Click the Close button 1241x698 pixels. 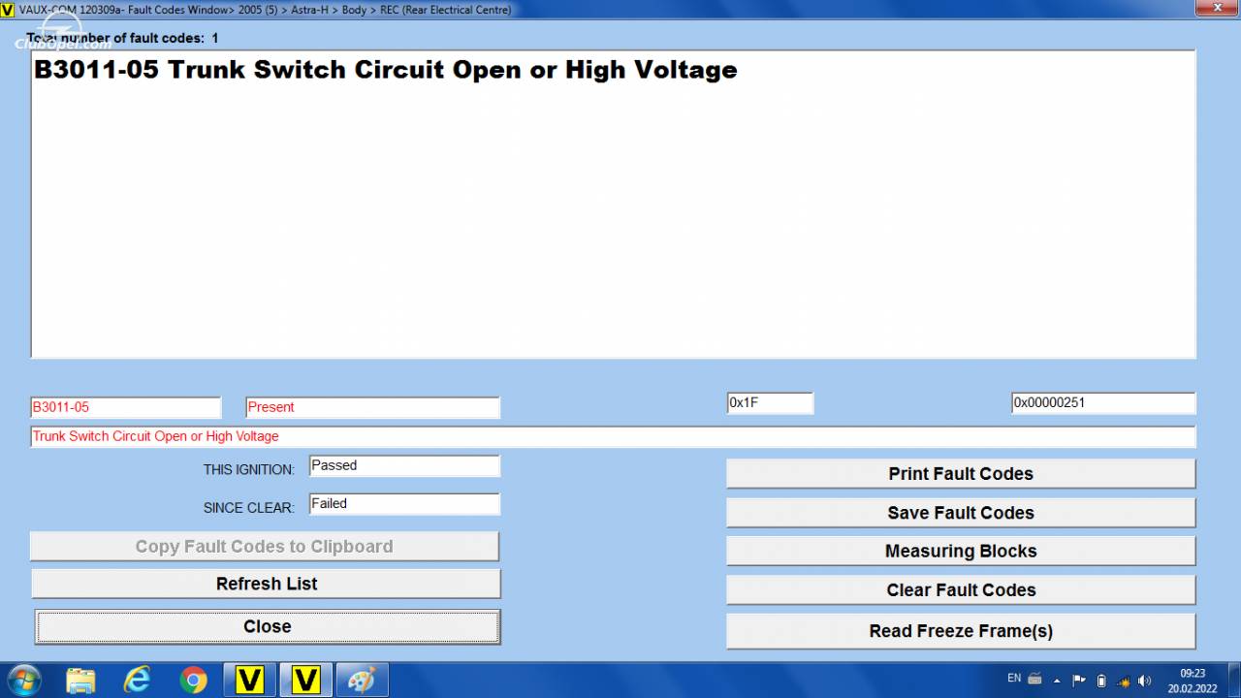[268, 626]
